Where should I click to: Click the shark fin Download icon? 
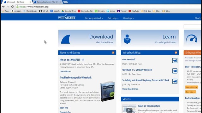[x=66, y=39]
